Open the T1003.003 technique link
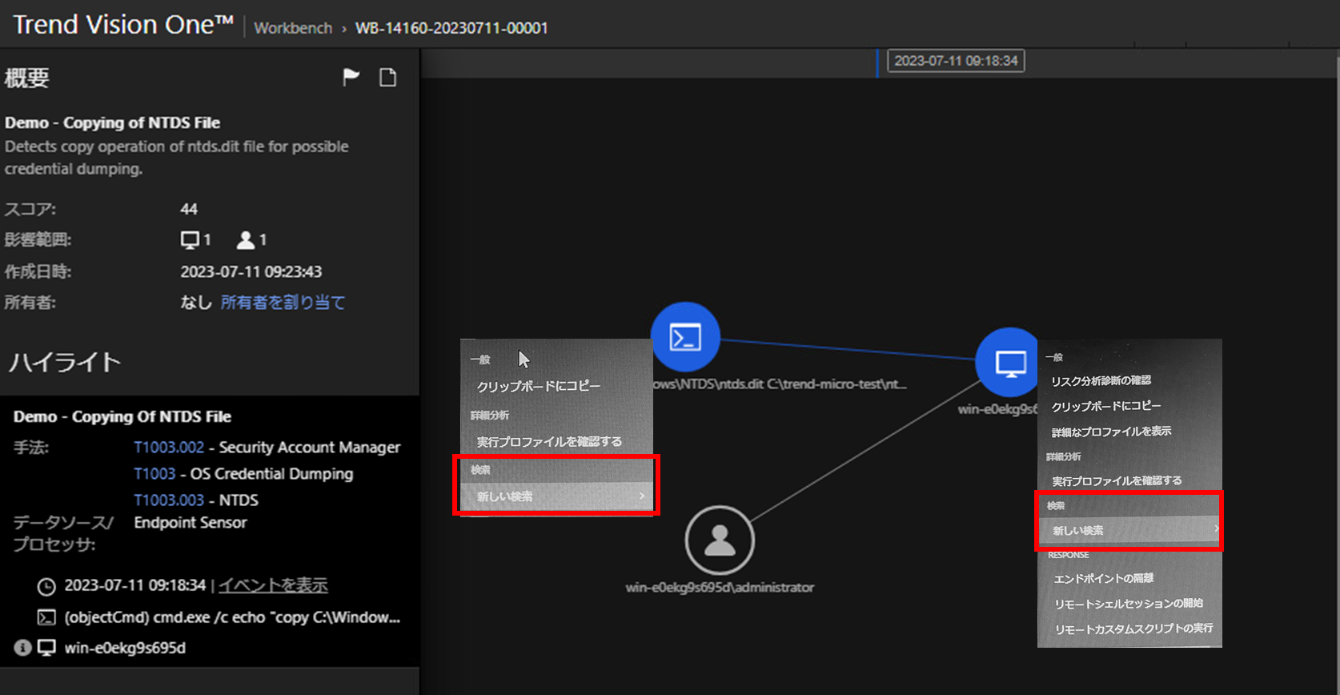Viewport: 1340px width, 695px height. pos(169,500)
